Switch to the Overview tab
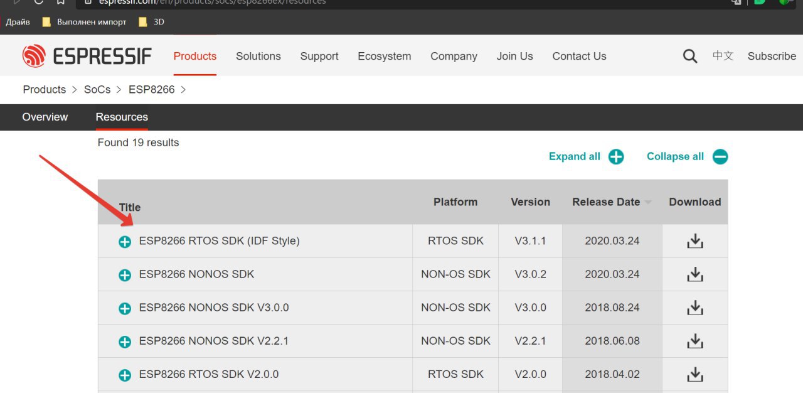The image size is (803, 393). click(45, 117)
